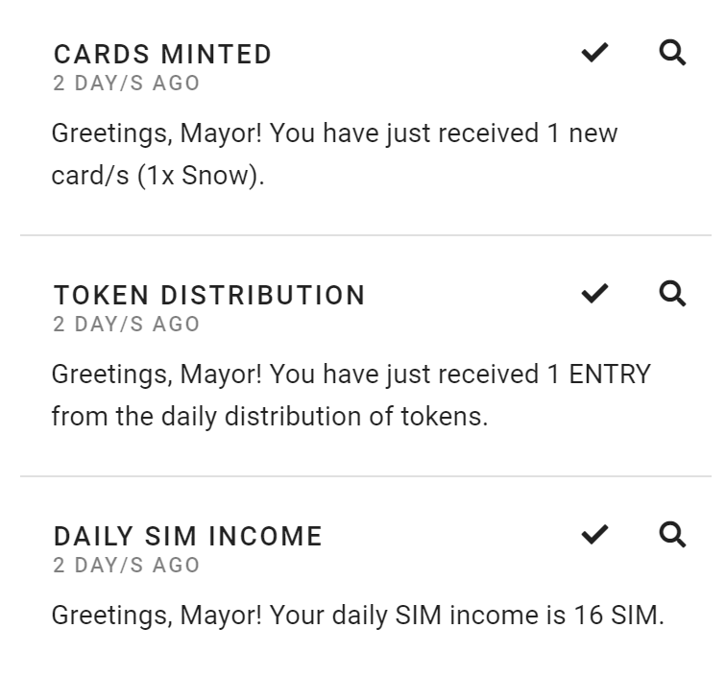This screenshot has width=726, height=677.
Task: Inspect Daily SIM Income with magnifier icon
Action: point(672,534)
